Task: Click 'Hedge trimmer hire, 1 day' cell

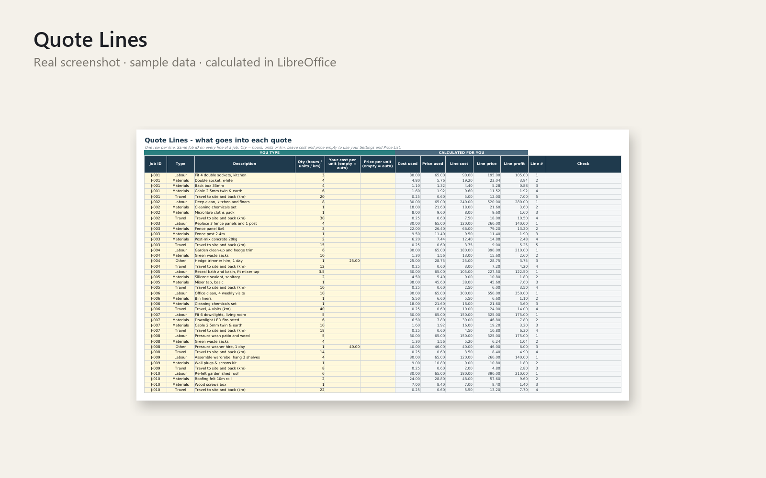Action: click(x=245, y=261)
